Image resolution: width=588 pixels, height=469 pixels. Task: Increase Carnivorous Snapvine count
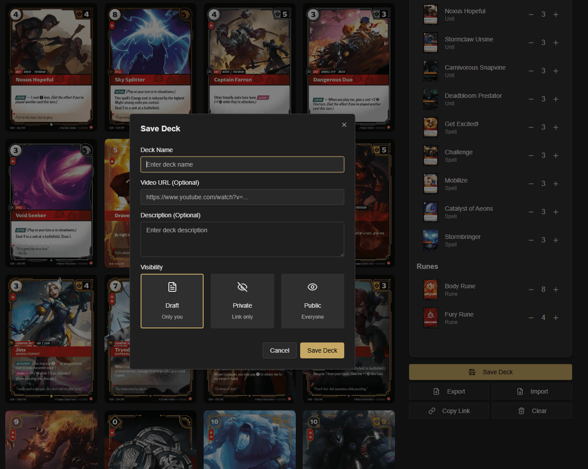click(556, 71)
